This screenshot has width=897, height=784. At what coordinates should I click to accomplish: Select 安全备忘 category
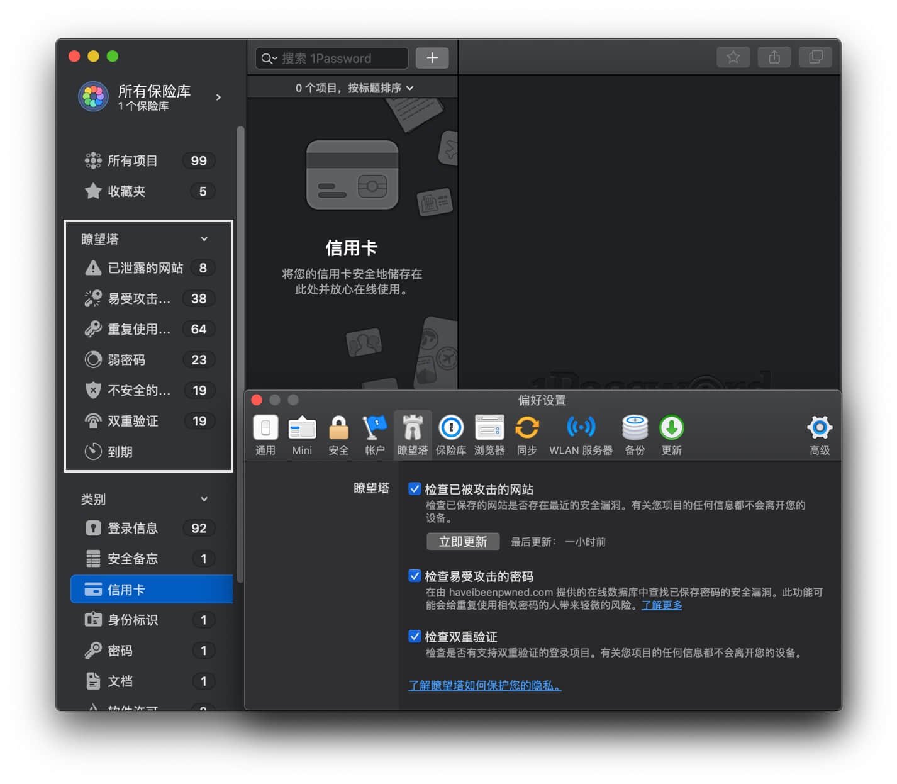click(151, 559)
